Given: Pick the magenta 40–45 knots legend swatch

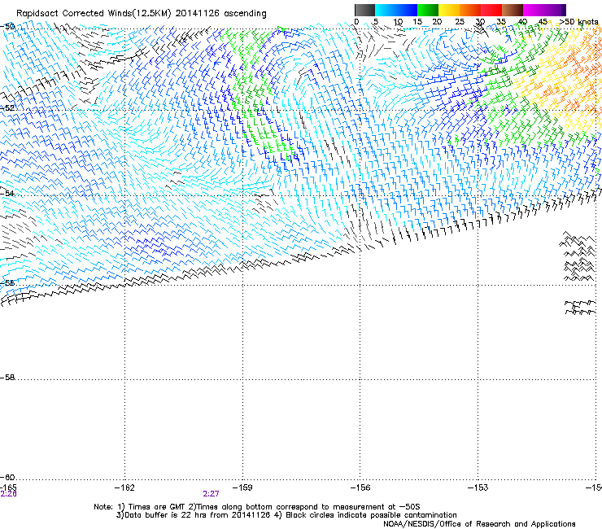Looking at the screenshot, I should coord(534,10).
